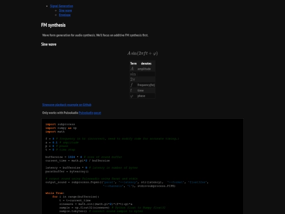
Task: Click the 'pacatbuffer = bytearray()' code line
Action: [x=67, y=171]
